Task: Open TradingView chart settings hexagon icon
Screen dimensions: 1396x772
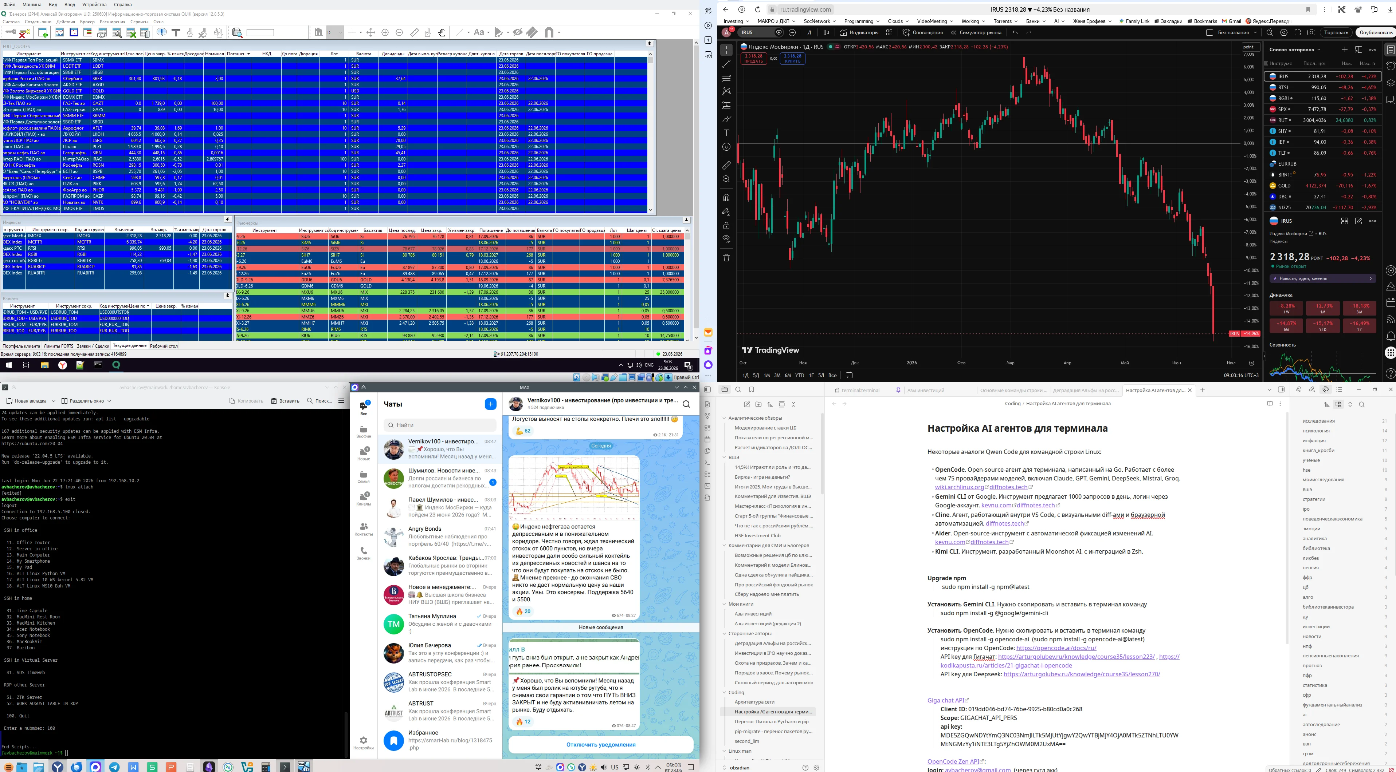Action: pyautogui.click(x=1284, y=32)
